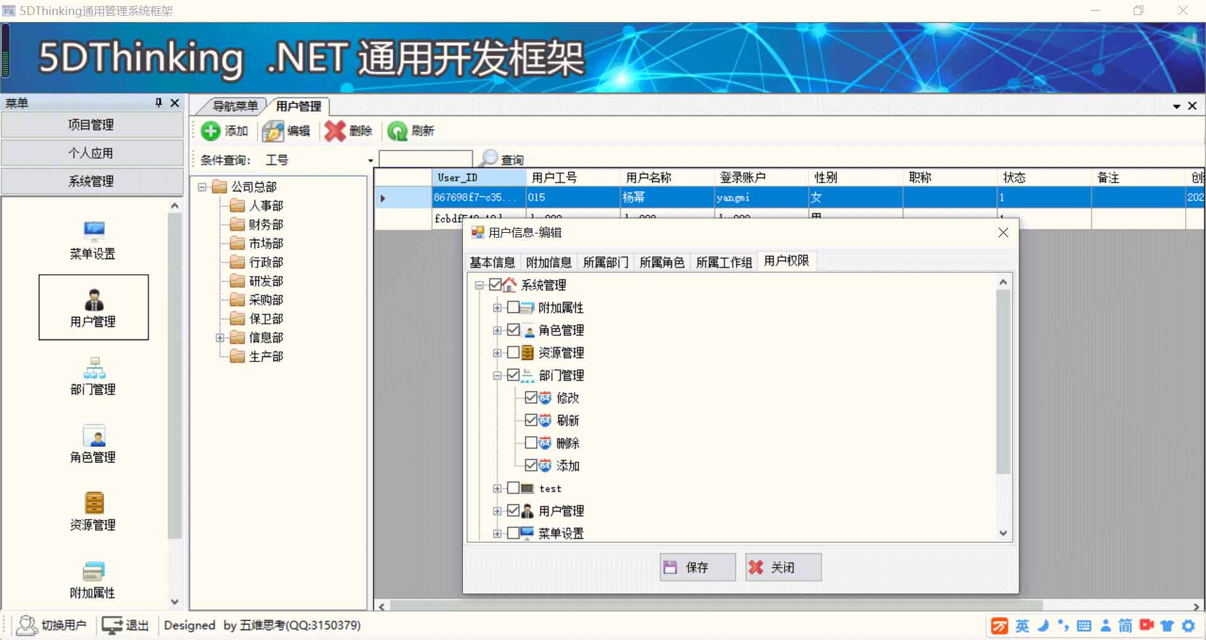Expand the 用户管理 permission node

(x=497, y=511)
